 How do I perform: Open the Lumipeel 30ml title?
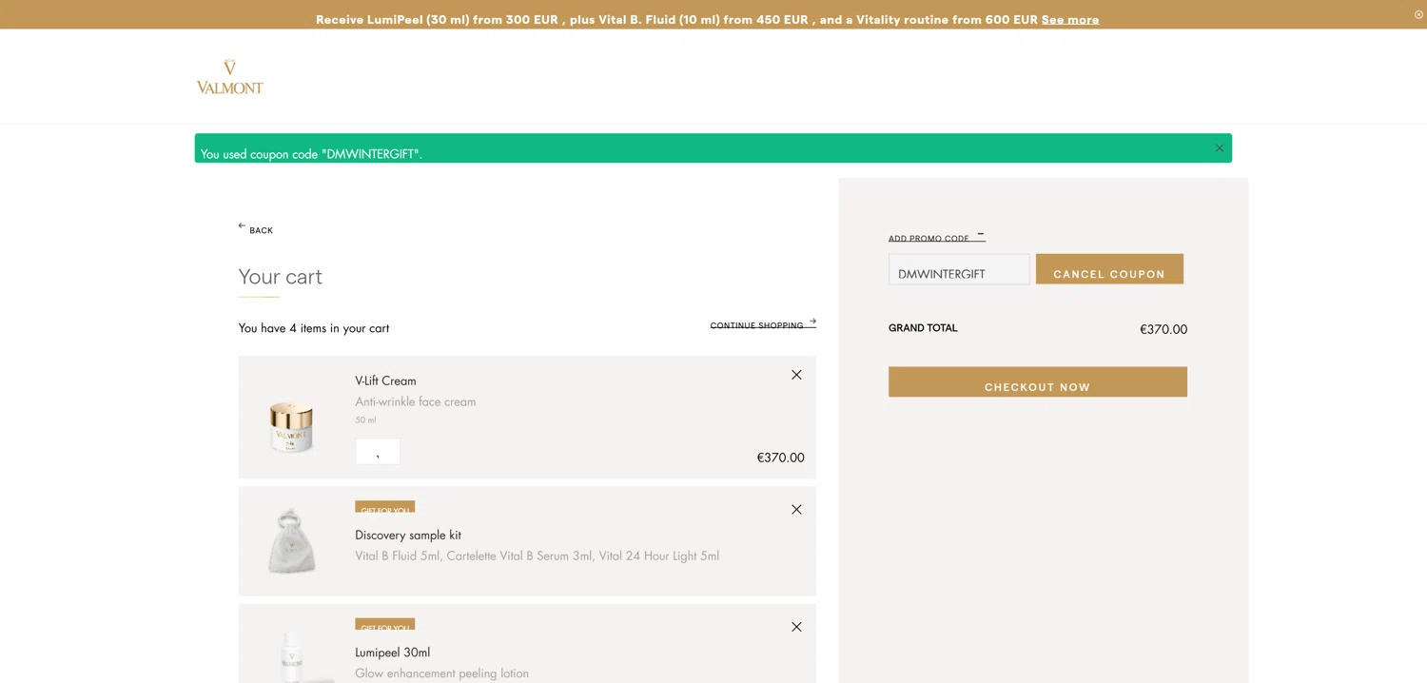pos(393,652)
